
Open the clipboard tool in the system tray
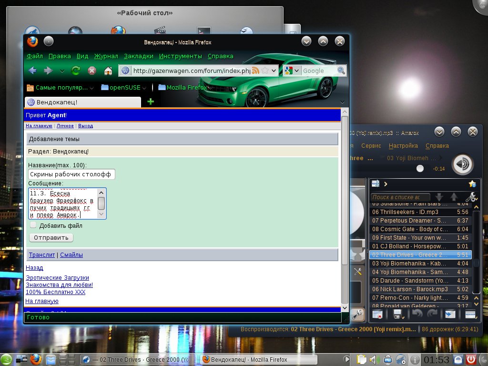coord(361,360)
